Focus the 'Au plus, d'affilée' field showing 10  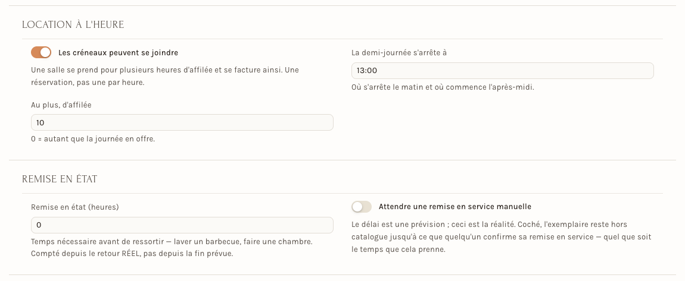click(x=182, y=122)
